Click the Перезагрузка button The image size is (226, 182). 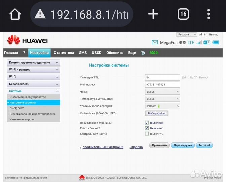[183, 145]
